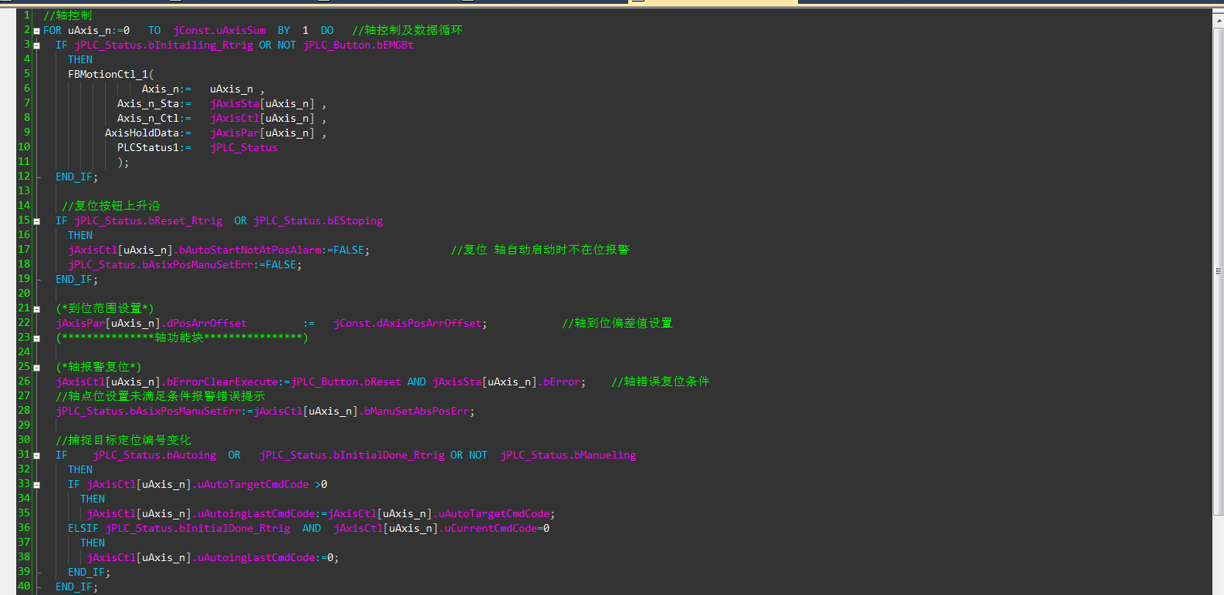Place cursor on FBMotionCtl_1 function block call

[x=108, y=75]
